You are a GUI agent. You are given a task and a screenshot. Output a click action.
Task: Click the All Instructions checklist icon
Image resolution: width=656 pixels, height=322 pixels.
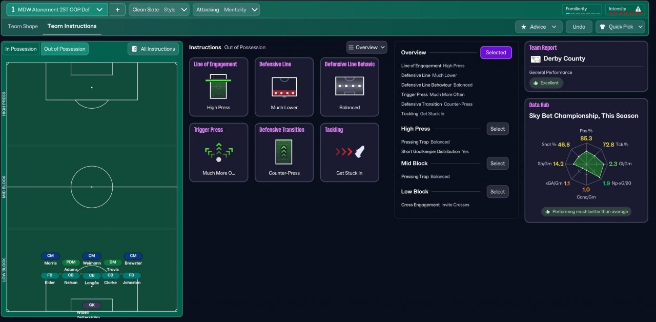[134, 49]
